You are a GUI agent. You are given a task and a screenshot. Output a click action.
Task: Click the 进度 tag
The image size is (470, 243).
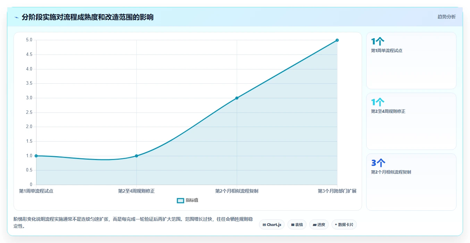[x=319, y=225]
